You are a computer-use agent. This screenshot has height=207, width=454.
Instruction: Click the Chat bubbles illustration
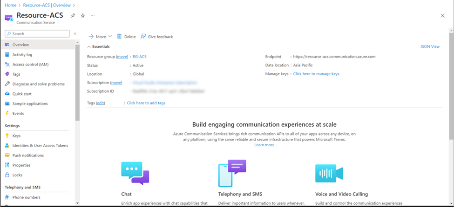tap(135, 173)
